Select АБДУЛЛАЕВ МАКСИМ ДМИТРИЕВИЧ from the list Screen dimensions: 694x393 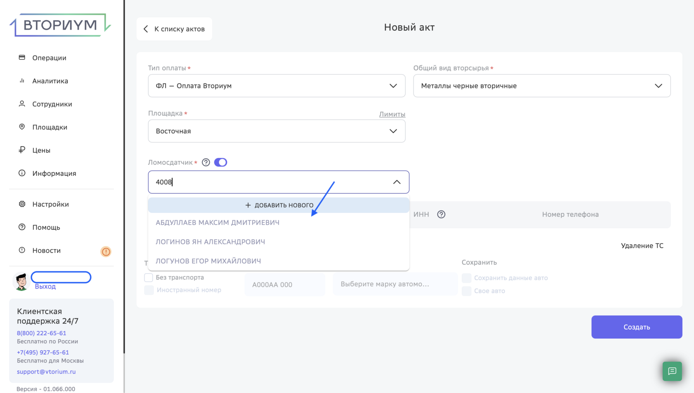(x=217, y=223)
